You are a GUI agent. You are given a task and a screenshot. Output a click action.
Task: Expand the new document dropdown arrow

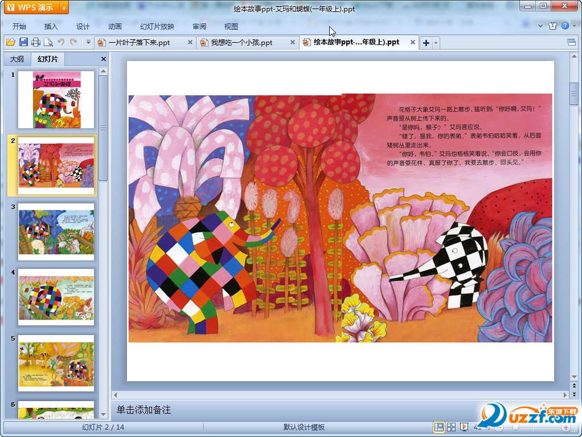436,43
